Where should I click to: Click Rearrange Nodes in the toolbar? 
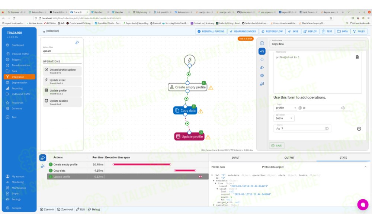point(243,31)
